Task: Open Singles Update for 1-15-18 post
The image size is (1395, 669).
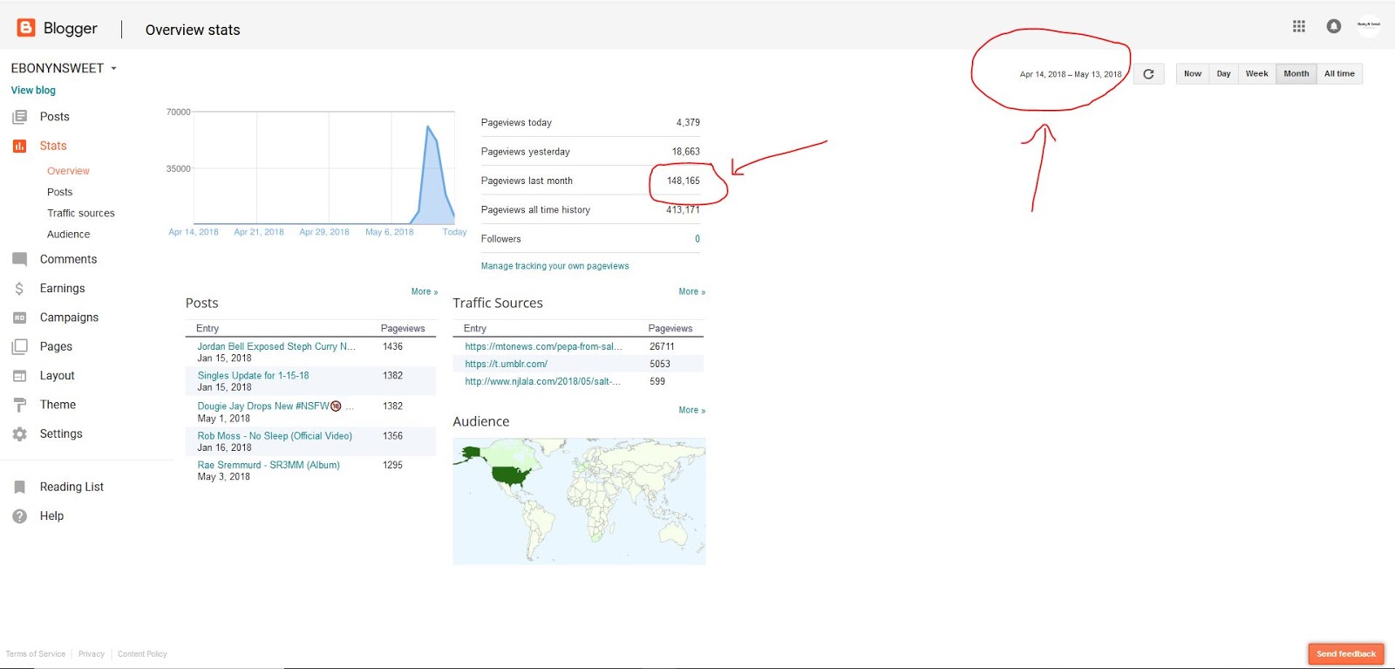Action: (253, 376)
